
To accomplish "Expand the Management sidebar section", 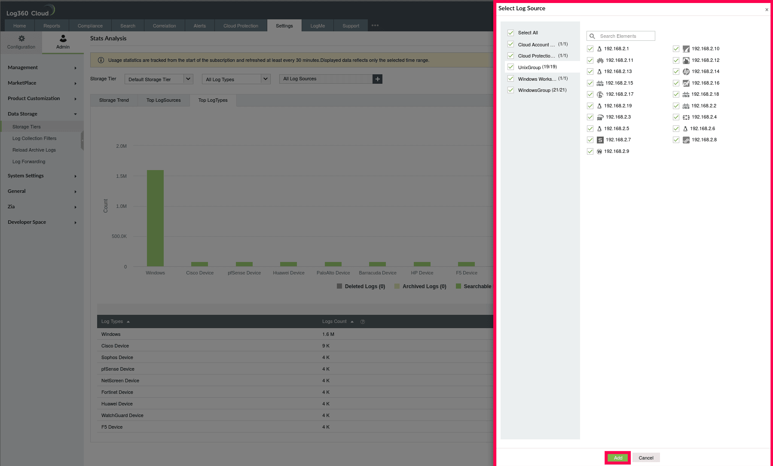I will [x=42, y=67].
